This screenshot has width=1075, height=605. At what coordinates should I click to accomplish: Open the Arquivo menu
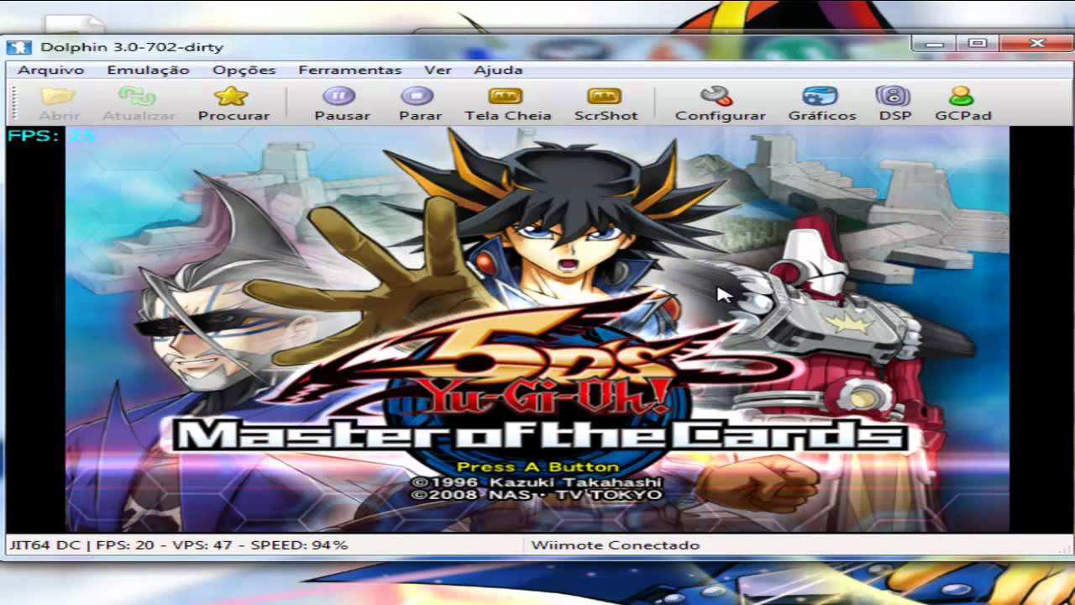click(x=50, y=70)
